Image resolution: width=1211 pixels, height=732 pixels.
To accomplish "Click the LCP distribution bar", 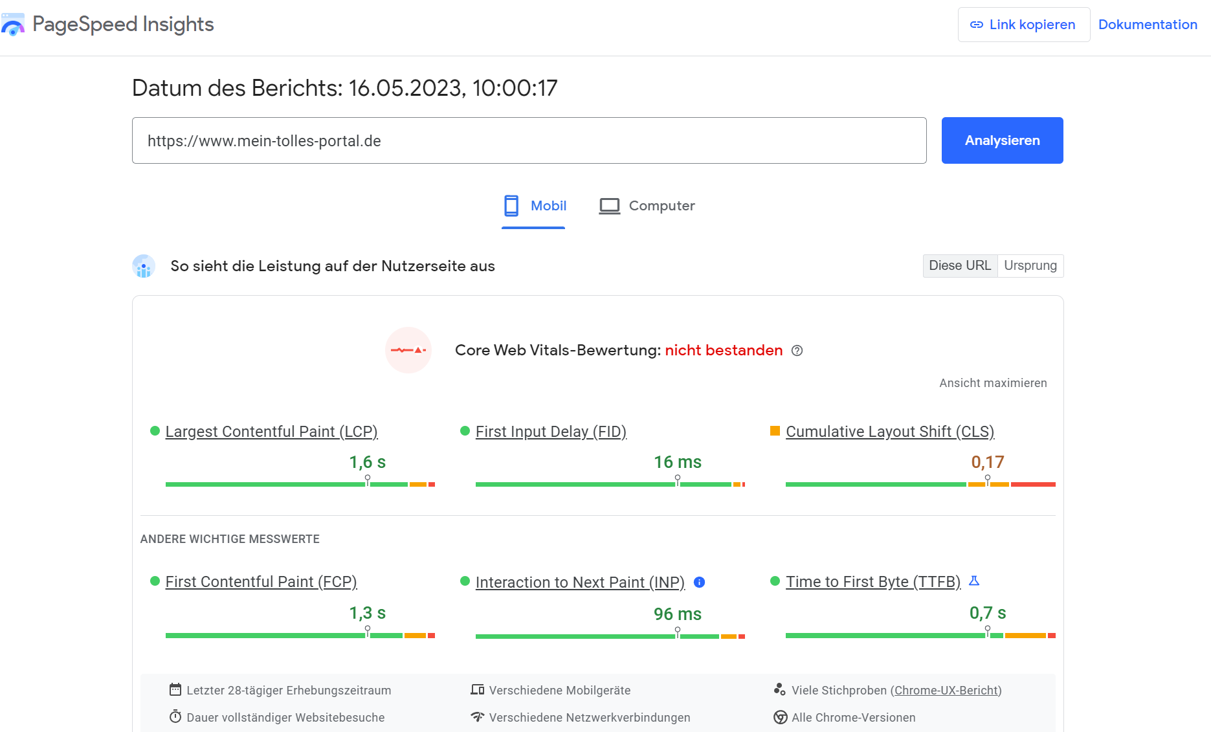I will [x=300, y=484].
